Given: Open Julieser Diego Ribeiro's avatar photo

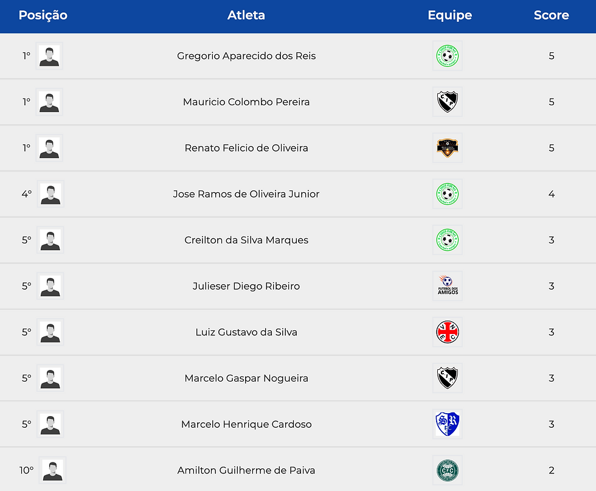Looking at the screenshot, I should pyautogui.click(x=50, y=286).
